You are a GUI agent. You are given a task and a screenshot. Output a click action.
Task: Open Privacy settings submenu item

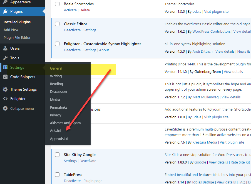tap(56, 115)
